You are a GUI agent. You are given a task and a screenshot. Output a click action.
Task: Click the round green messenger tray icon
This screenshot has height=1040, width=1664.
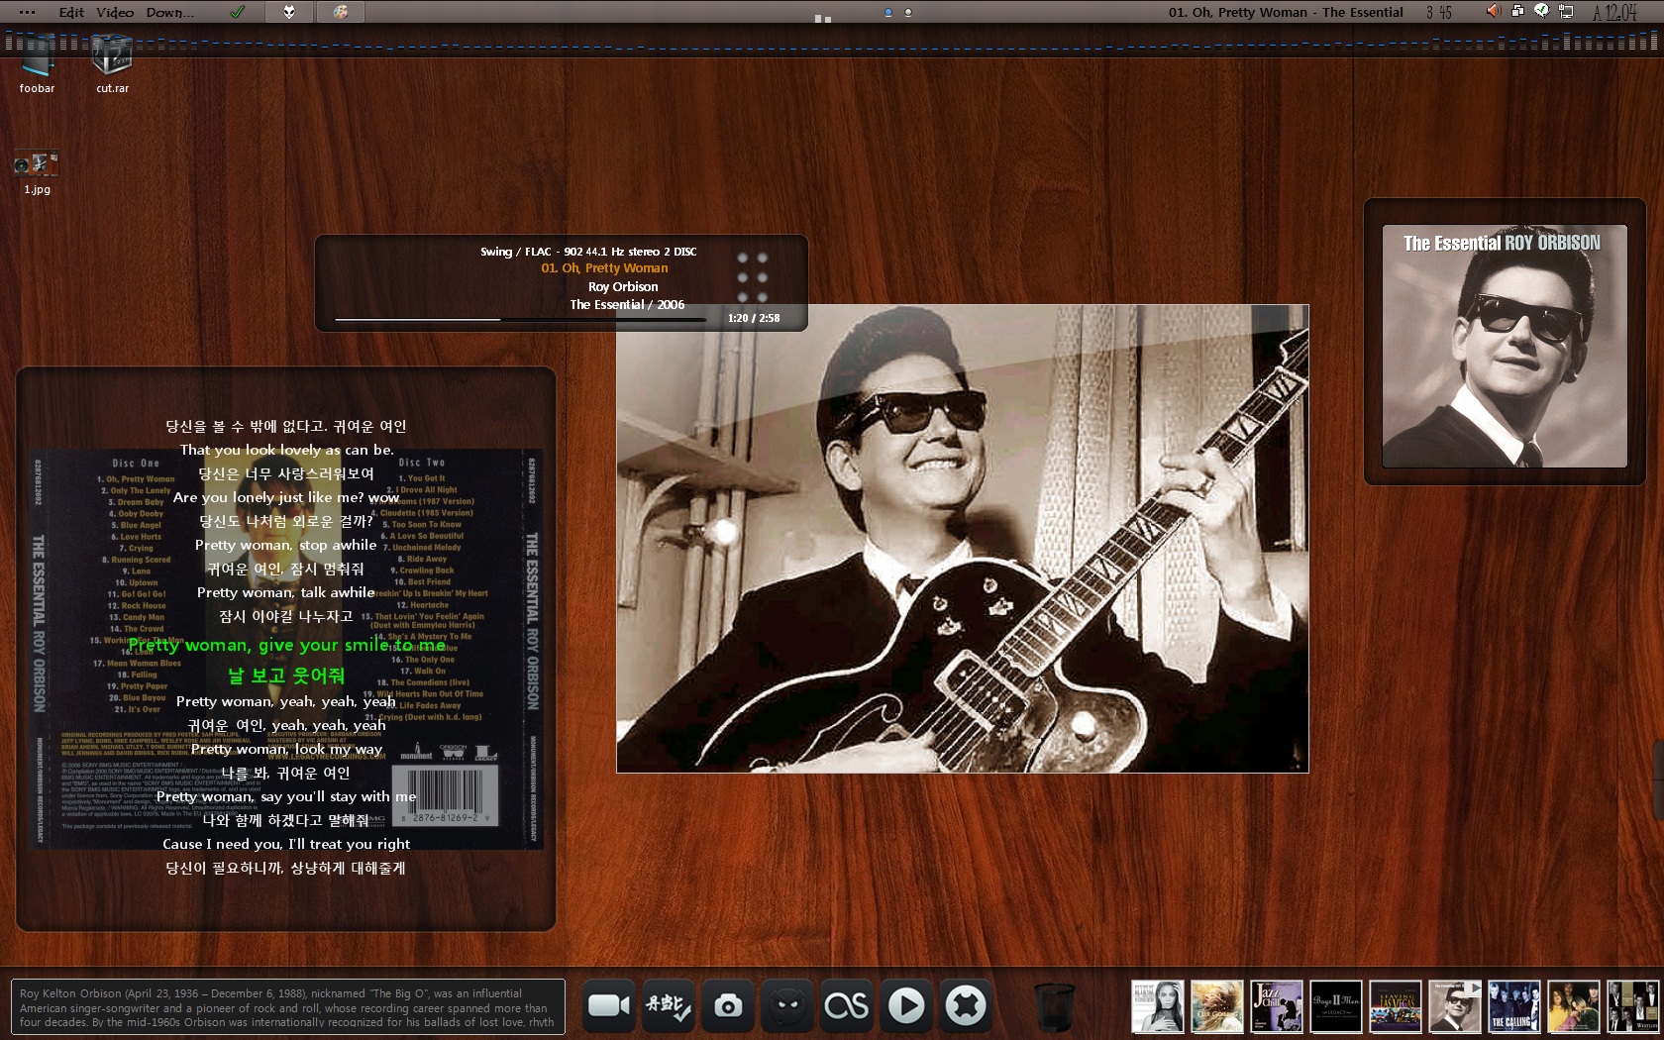tap(1541, 11)
